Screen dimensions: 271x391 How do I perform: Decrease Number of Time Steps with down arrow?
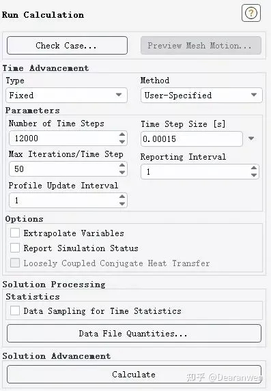[122, 142]
